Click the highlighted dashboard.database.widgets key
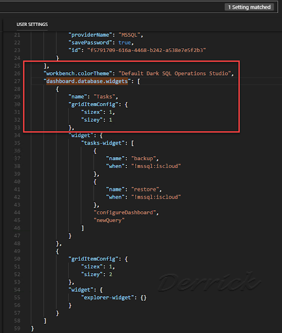 (87, 81)
